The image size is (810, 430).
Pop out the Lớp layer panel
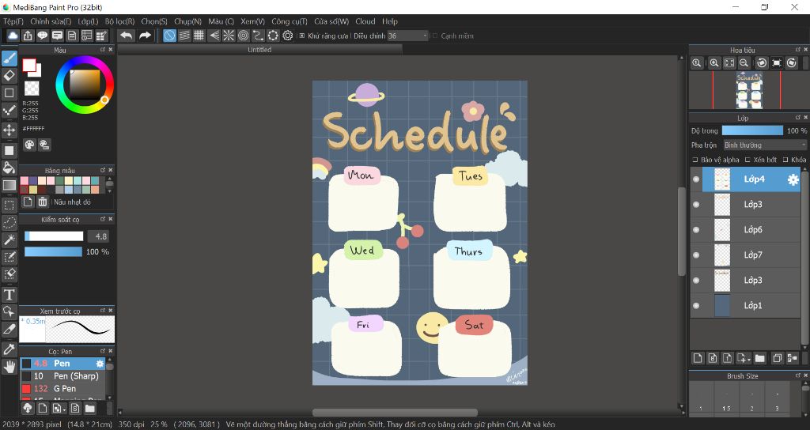(797, 118)
